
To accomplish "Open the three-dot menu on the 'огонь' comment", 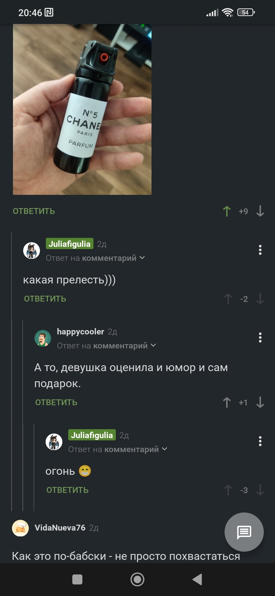I will pyautogui.click(x=260, y=441).
